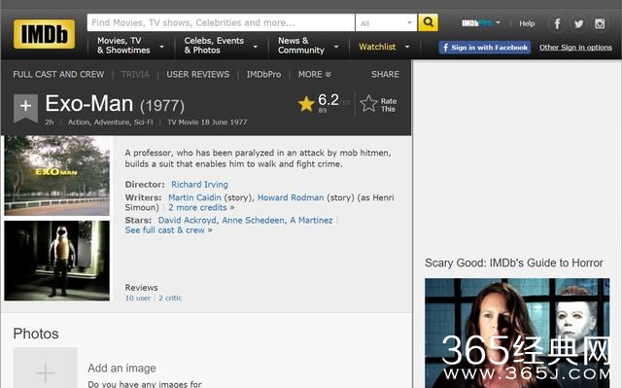This screenshot has width=622, height=388.
Task: Open IMDb's Facebook page icon
Action: click(x=557, y=23)
